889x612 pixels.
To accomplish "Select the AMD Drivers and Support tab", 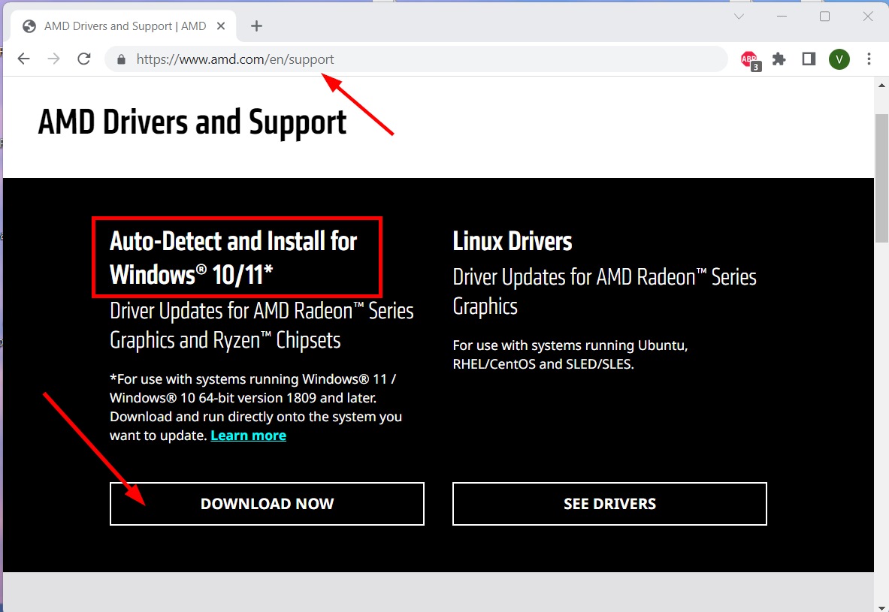I will pos(124,26).
